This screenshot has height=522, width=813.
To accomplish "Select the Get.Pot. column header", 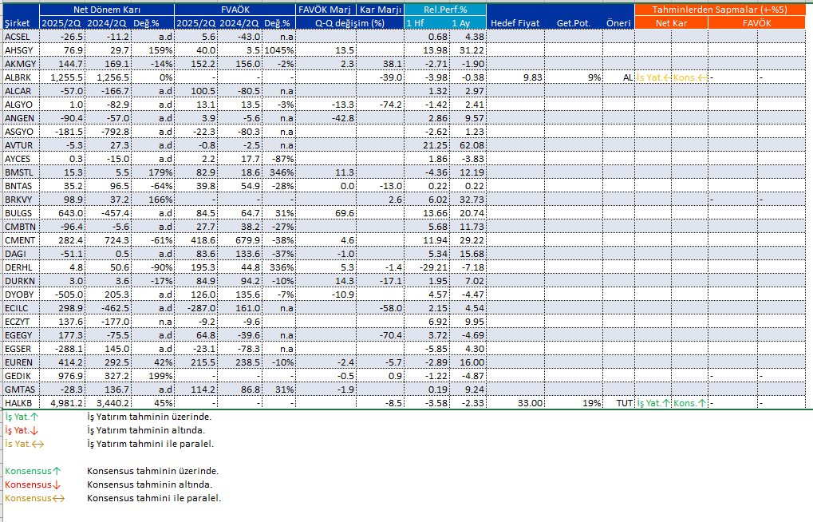I will tap(573, 23).
